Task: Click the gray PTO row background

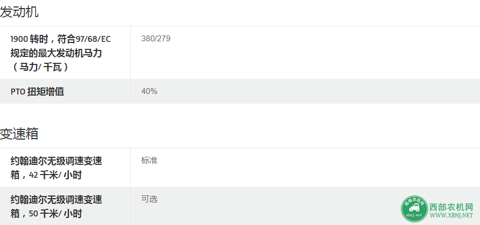Action: [x=240, y=91]
